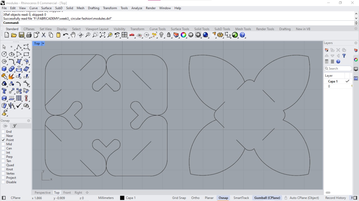
Task: Click the Save file icon
Action: pyautogui.click(x=21, y=35)
